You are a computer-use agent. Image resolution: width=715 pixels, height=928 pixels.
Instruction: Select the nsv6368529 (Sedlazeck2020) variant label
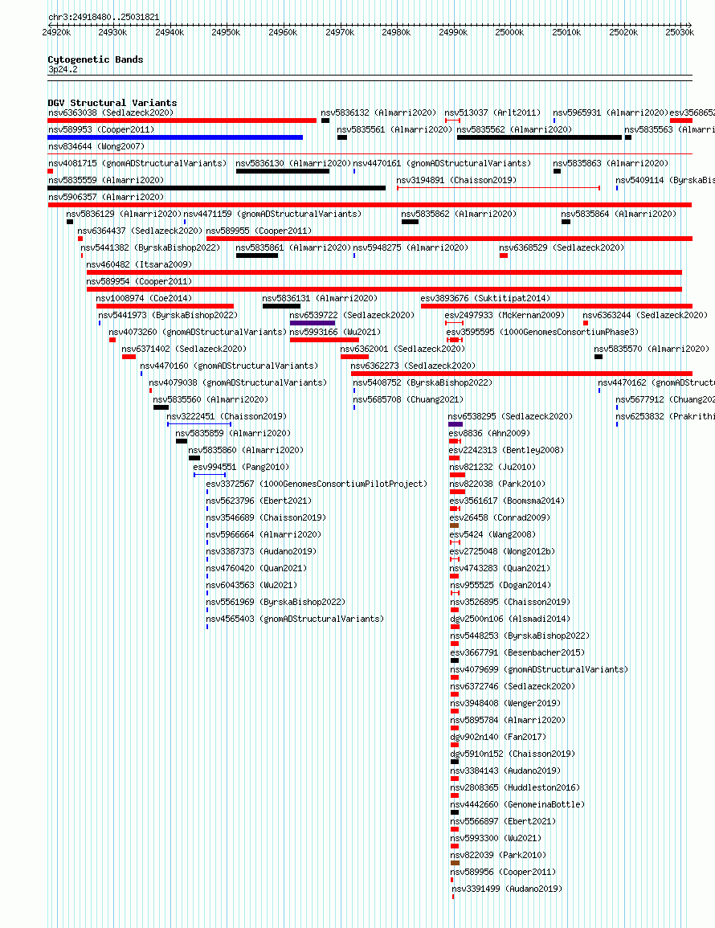click(562, 247)
